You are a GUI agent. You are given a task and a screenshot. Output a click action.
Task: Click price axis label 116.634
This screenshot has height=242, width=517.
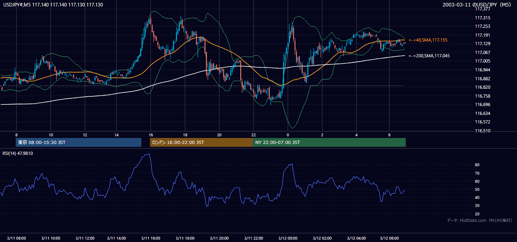[x=483, y=113]
